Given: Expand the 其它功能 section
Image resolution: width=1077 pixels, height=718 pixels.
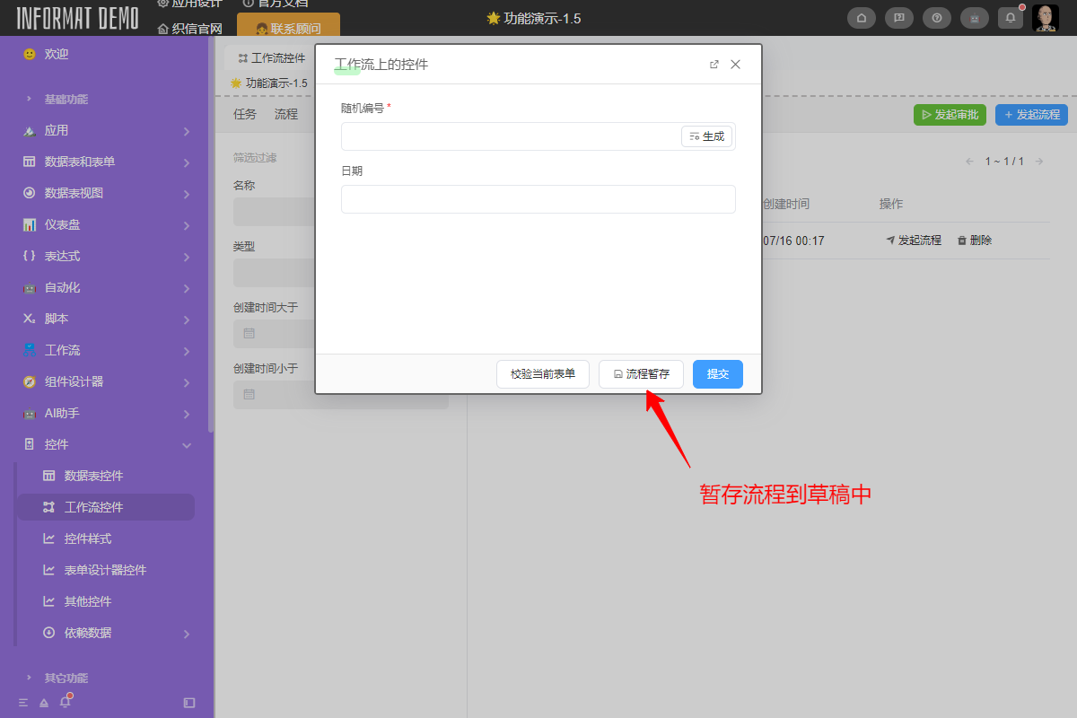Looking at the screenshot, I should (x=65, y=678).
